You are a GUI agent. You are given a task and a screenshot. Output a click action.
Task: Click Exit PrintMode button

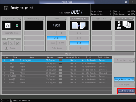[126, 91]
